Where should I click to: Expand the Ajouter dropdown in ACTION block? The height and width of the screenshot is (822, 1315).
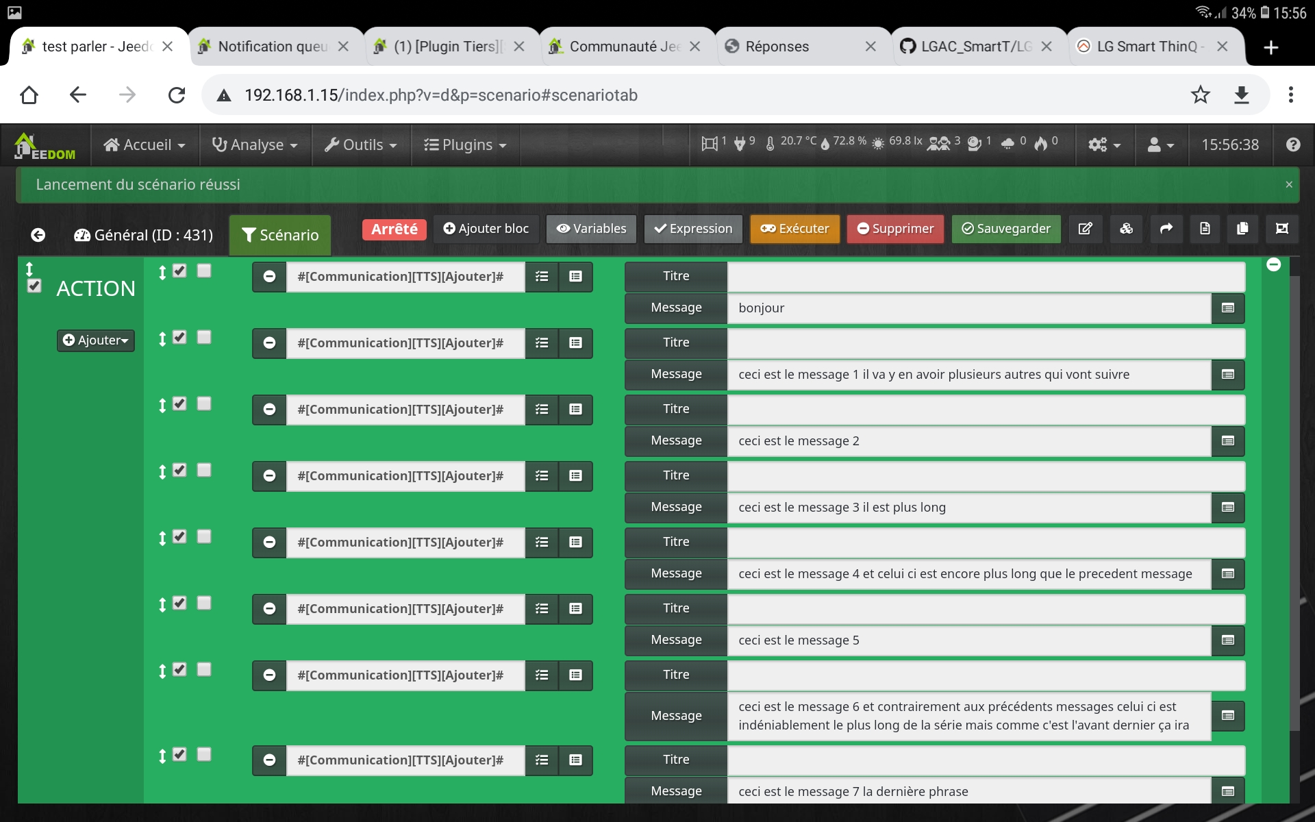coord(96,340)
